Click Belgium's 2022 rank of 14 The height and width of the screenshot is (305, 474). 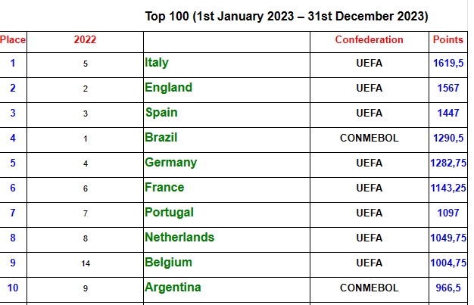point(86,263)
